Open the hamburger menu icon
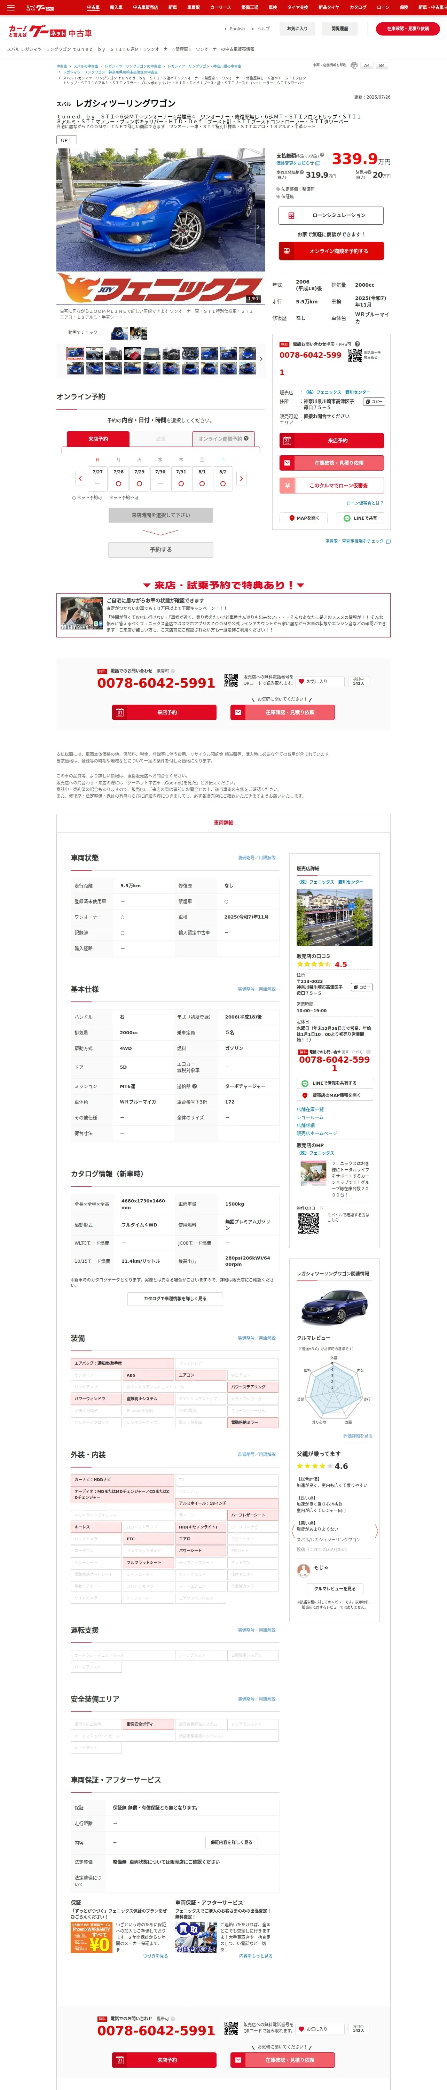 click(10, 7)
